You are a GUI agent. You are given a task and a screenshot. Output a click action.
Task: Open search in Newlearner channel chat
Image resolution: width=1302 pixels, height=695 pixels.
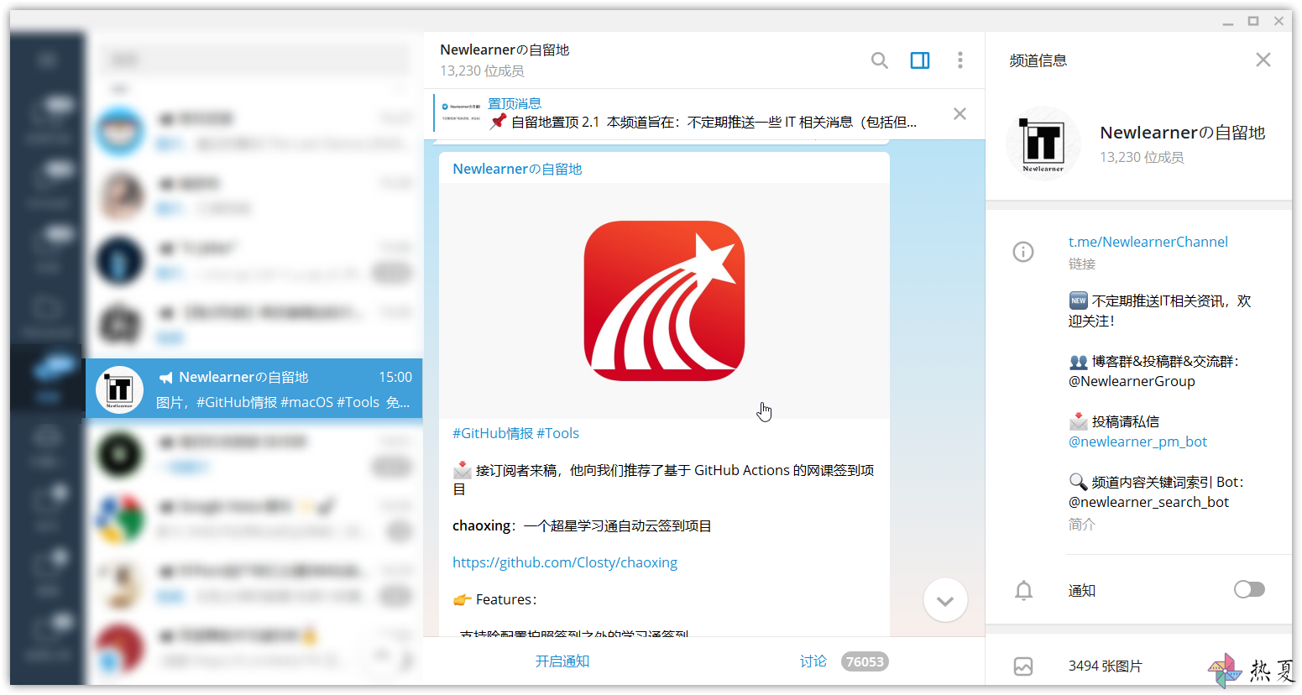click(x=879, y=60)
